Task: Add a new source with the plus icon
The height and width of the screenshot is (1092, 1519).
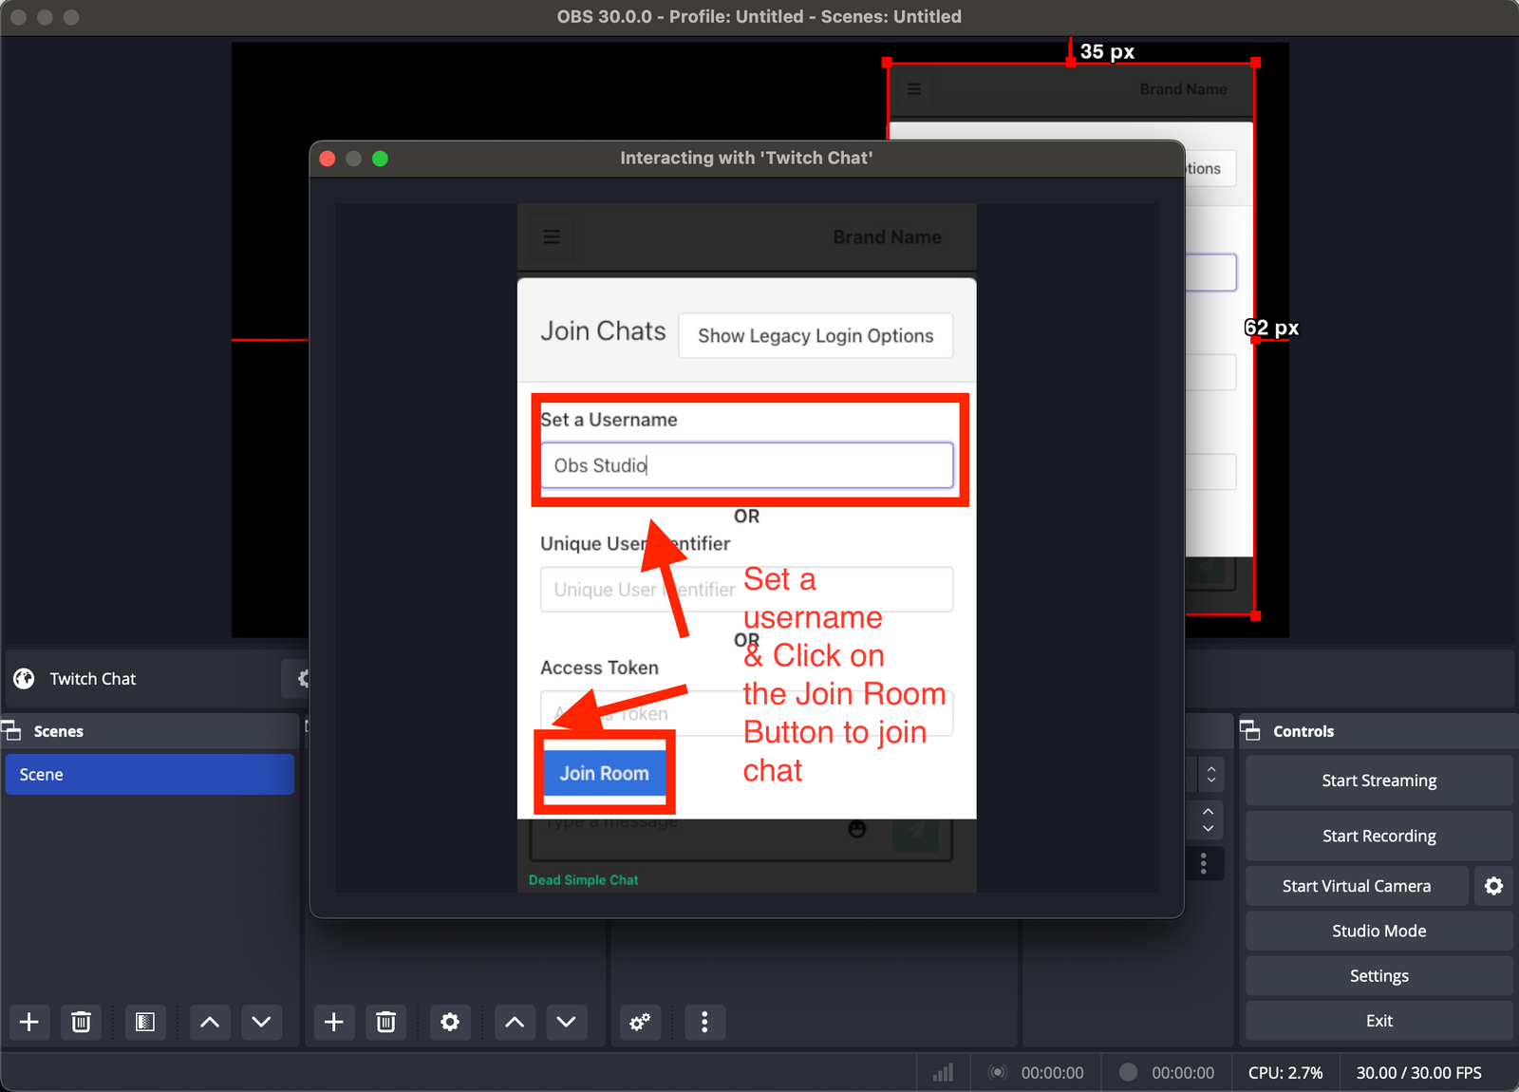Action: click(334, 1023)
